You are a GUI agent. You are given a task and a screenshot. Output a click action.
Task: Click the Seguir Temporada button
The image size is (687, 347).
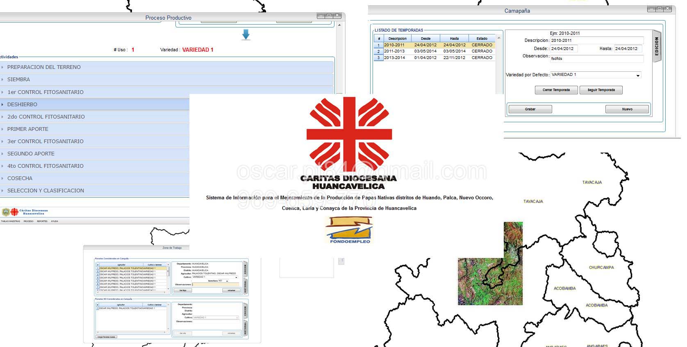[601, 90]
